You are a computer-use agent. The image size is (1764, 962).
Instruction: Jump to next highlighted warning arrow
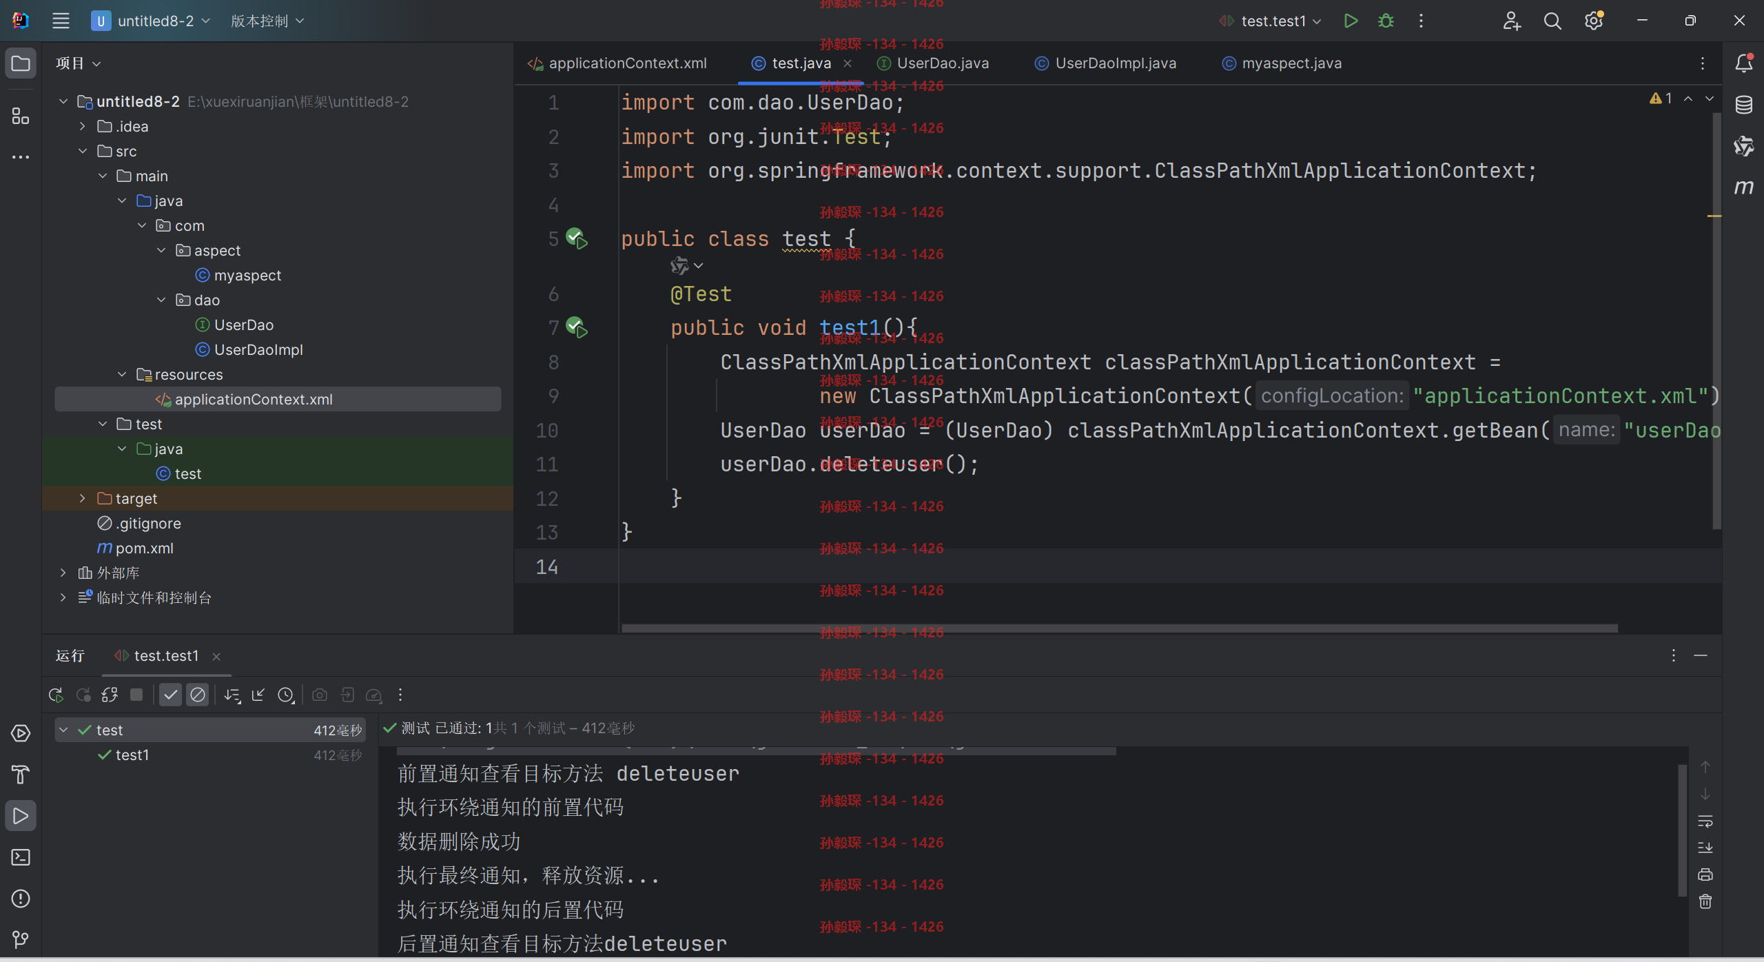pyautogui.click(x=1710, y=99)
